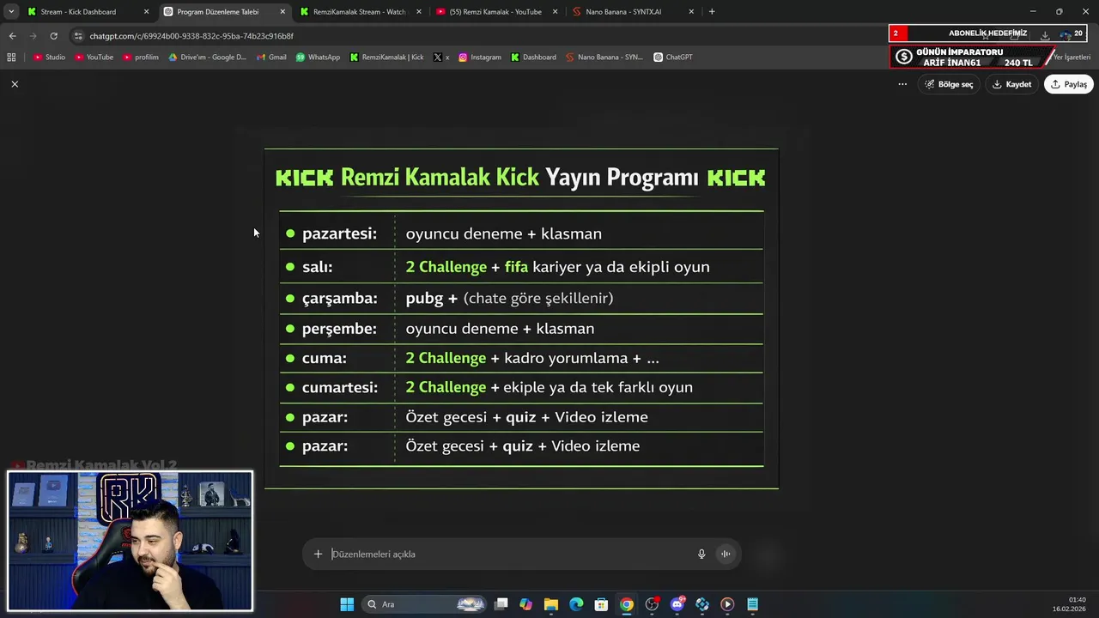The image size is (1099, 618).
Task: Open the WhatsApp bookmark
Action: tap(318, 58)
